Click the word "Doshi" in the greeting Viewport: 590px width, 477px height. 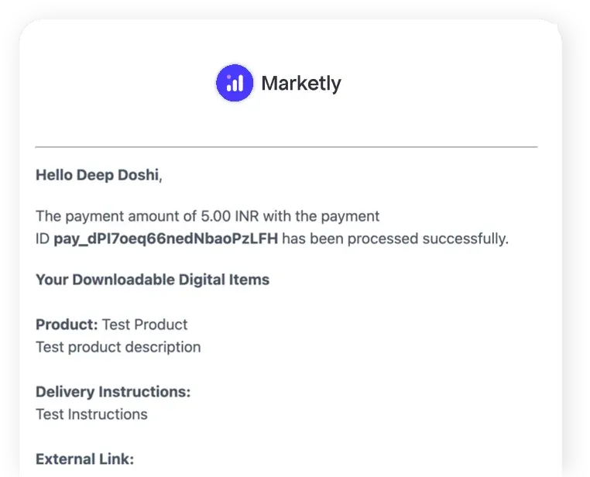point(138,175)
